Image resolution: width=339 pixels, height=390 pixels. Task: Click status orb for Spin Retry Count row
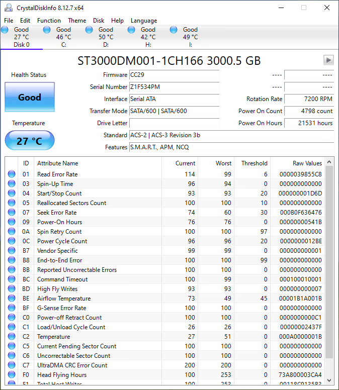12,231
